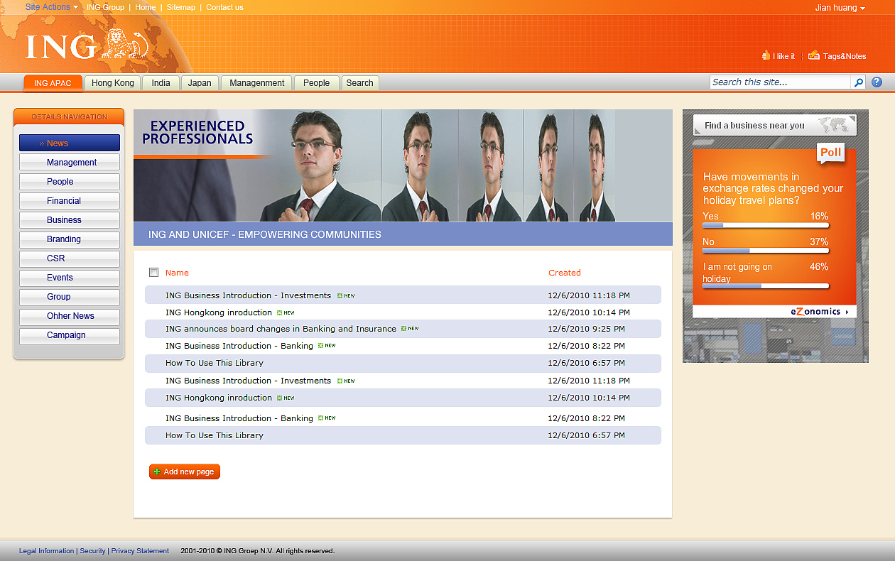Image resolution: width=895 pixels, height=561 pixels.
Task: Select the Group sidebar item
Action: click(70, 297)
